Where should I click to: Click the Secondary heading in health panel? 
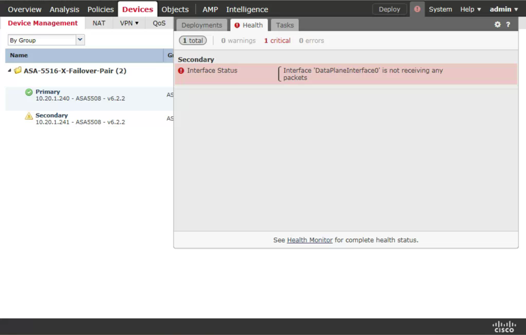[196, 60]
